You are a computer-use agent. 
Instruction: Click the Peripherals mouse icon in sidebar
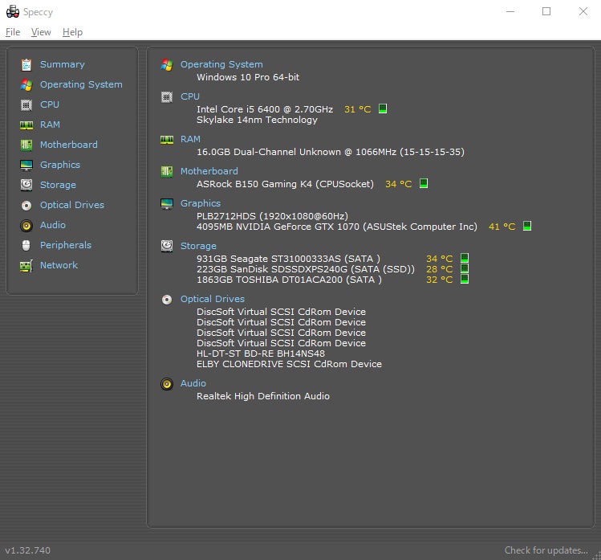click(x=26, y=245)
